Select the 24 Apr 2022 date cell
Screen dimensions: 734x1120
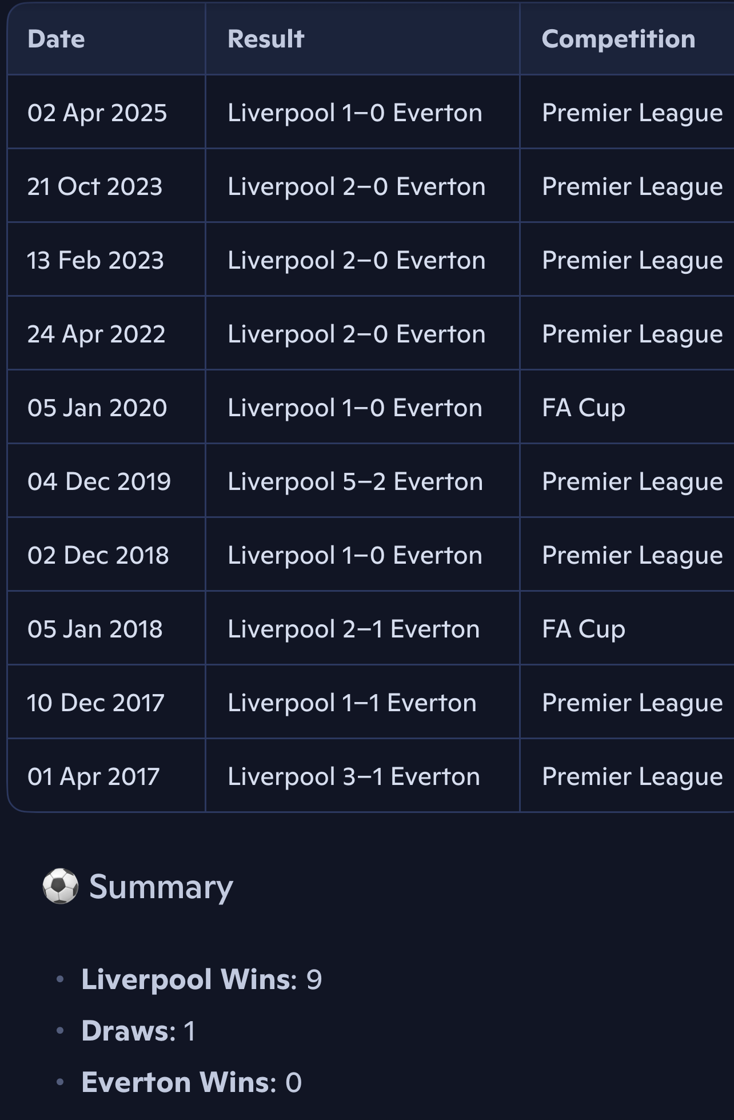(97, 334)
